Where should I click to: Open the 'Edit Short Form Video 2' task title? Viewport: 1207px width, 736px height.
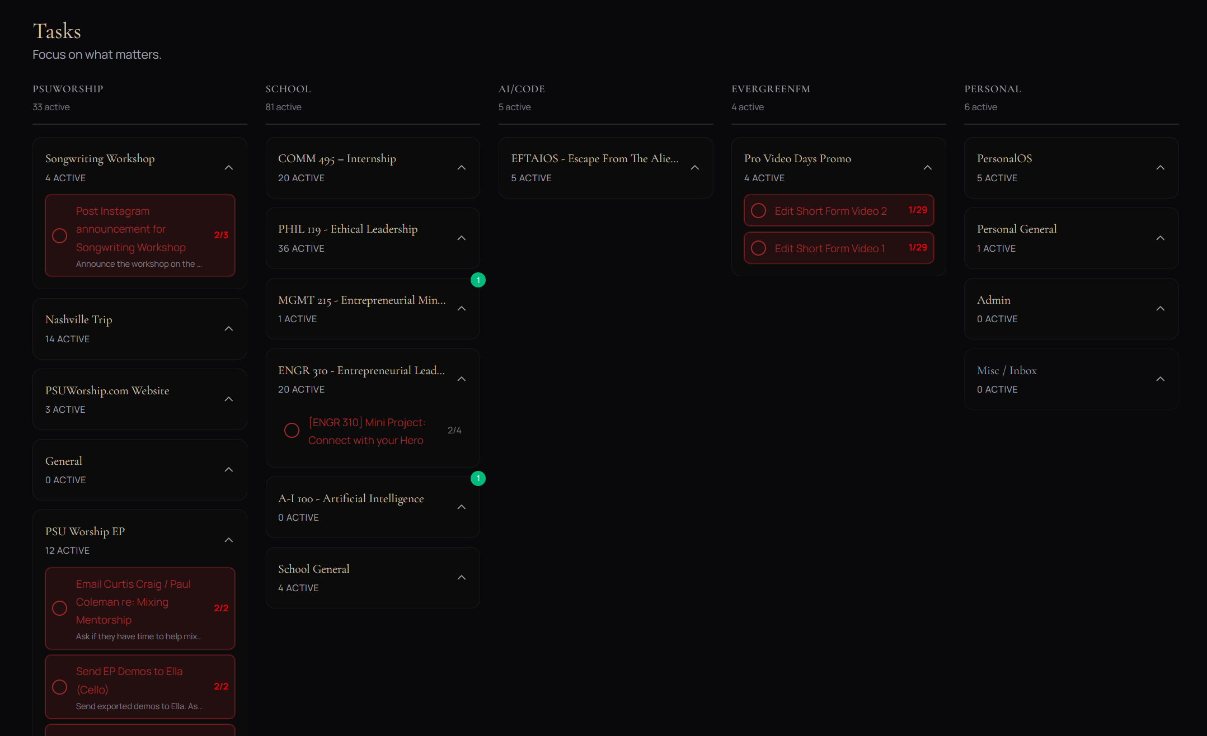coord(830,211)
